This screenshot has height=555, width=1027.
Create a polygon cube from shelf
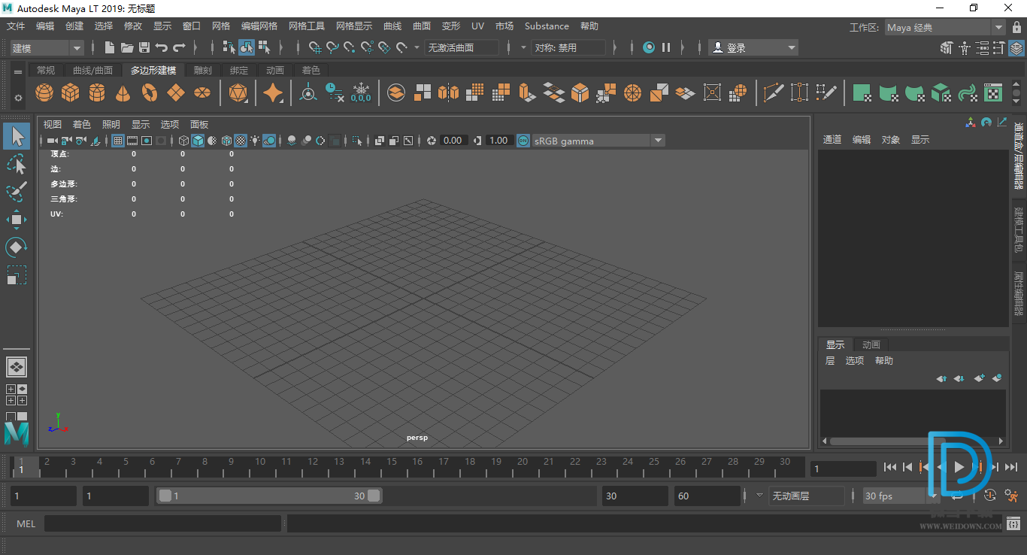(71, 92)
